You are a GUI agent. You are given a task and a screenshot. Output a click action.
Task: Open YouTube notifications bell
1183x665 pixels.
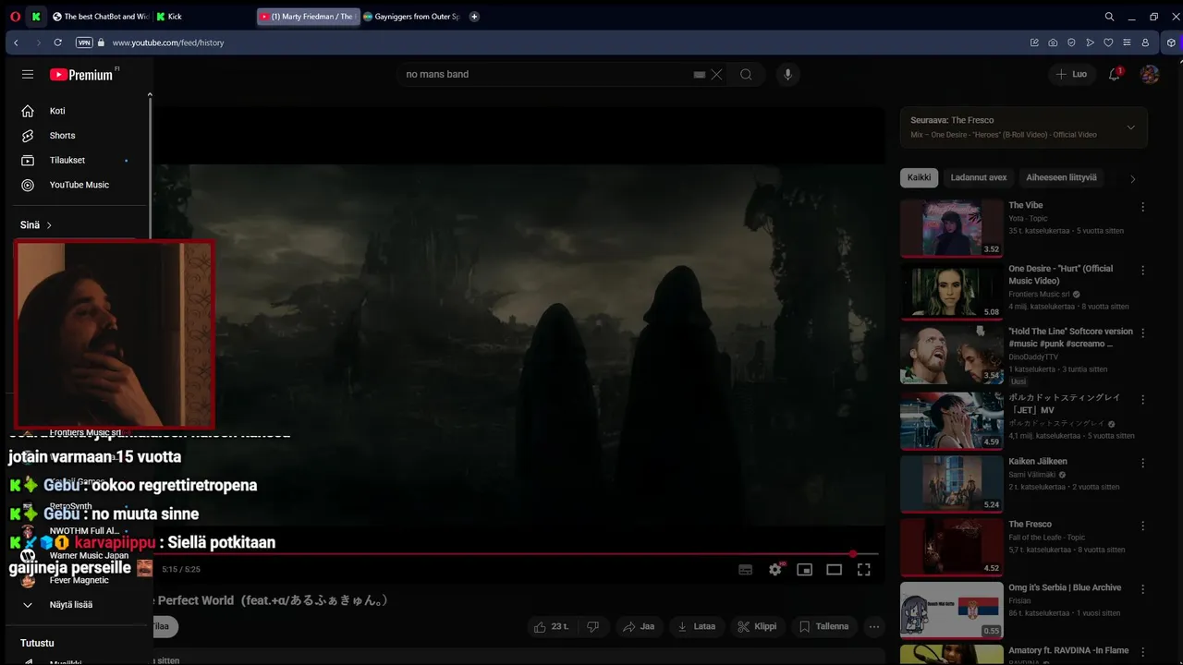coord(1115,74)
